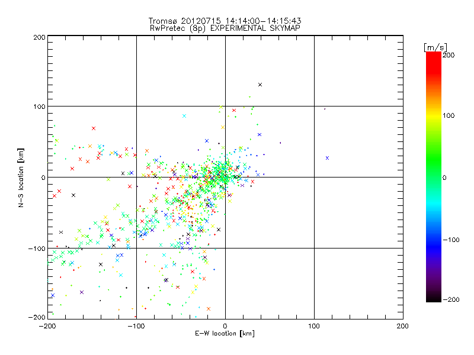
Task: Click the "100" tick label on the N-S axis
Action: click(x=39, y=106)
